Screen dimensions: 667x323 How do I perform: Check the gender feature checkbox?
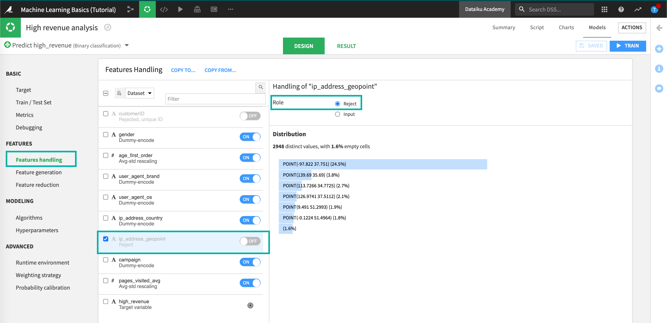[x=106, y=135]
